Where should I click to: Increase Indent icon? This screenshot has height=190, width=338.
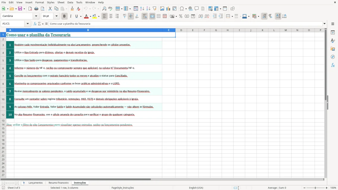click(215, 16)
